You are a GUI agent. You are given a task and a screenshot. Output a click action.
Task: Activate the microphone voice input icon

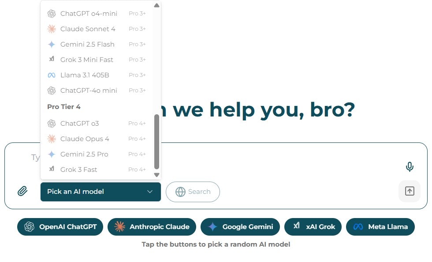[x=410, y=167]
